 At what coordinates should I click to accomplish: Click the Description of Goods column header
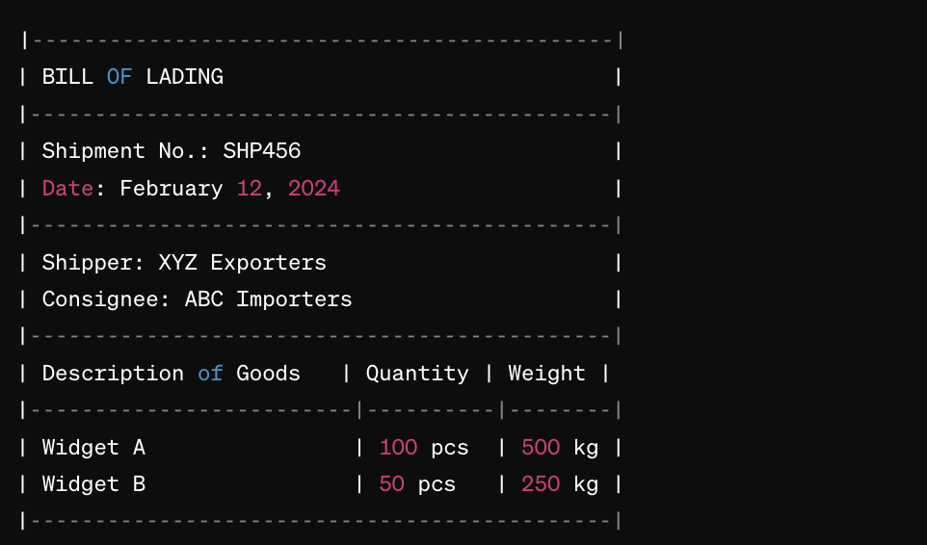tap(172, 374)
